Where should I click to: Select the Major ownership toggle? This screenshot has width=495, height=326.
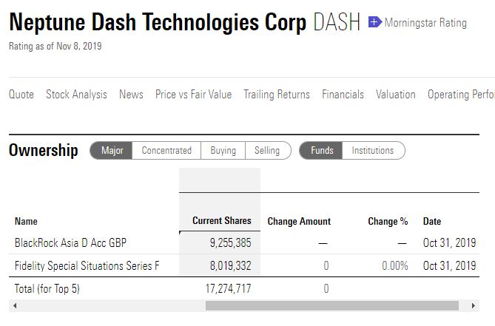pyautogui.click(x=112, y=150)
